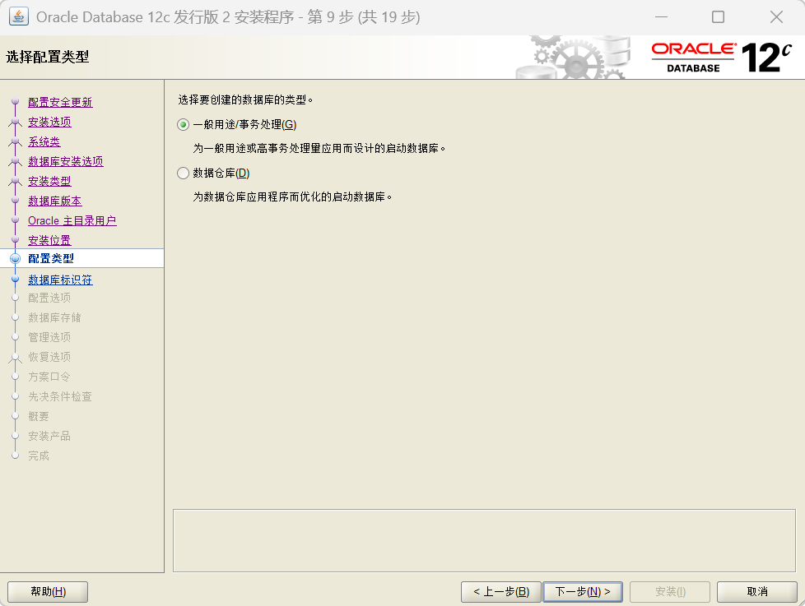
Task: Go back with the < 上一步(B) button
Action: (x=501, y=592)
